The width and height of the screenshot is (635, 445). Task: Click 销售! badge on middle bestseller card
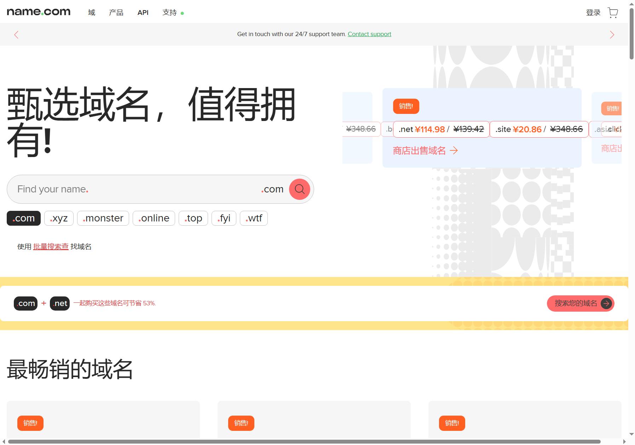(241, 423)
